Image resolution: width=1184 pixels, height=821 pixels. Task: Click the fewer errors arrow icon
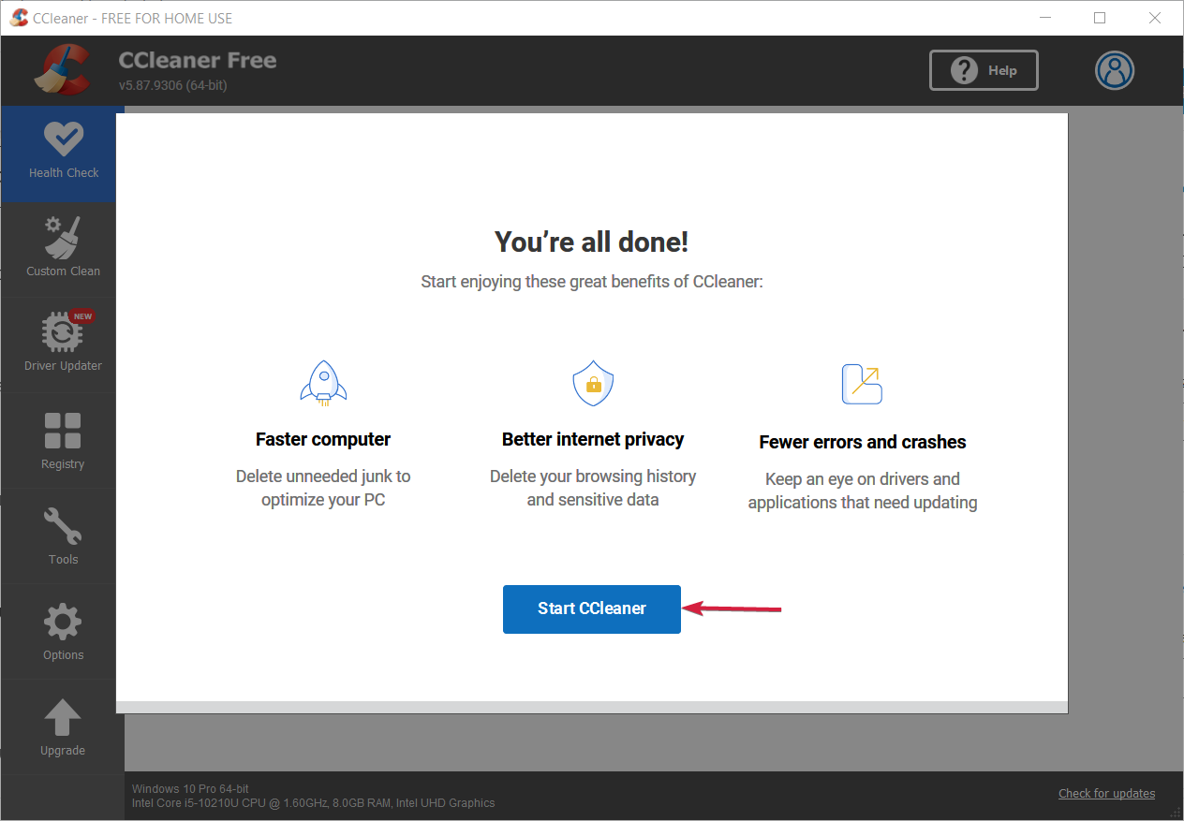pyautogui.click(x=862, y=384)
